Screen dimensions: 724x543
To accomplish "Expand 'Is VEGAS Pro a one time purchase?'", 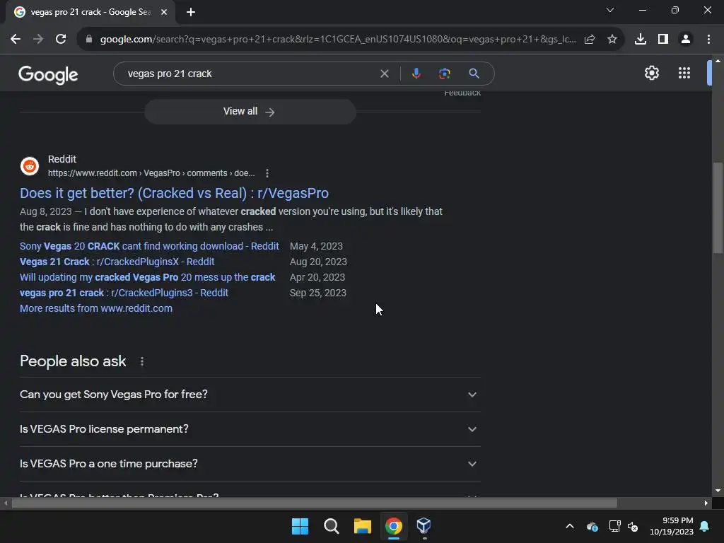I will coord(250,464).
